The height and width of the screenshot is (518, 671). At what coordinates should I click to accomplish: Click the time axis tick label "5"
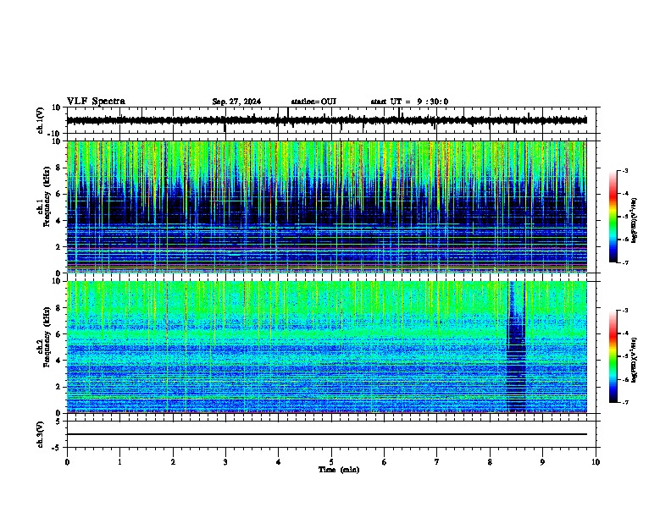331,462
